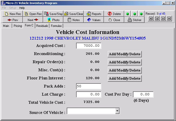This screenshot has height=121, width=176.
Task: Click the Acquired Cost input field
Action: click(x=89, y=46)
